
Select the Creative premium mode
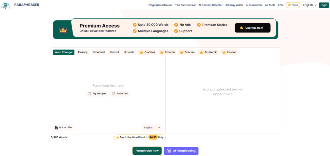tap(147, 52)
